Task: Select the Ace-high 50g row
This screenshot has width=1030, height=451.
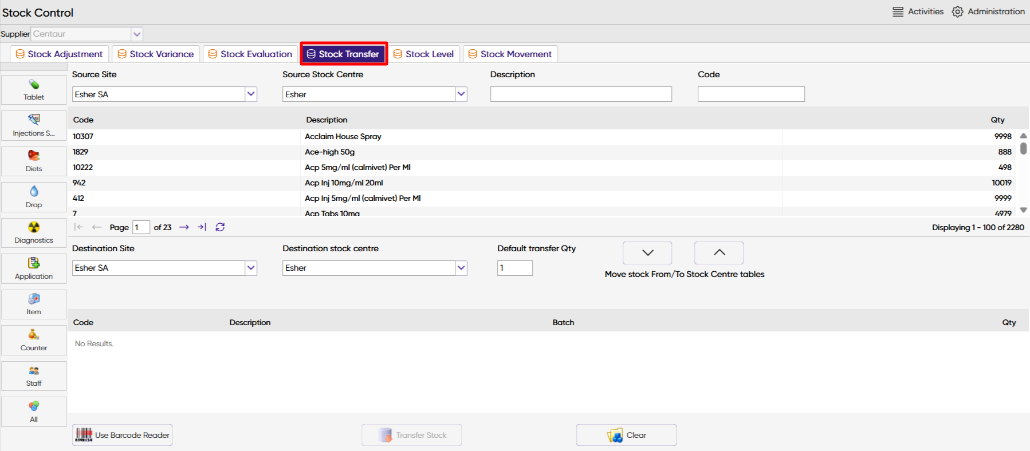Action: point(541,152)
